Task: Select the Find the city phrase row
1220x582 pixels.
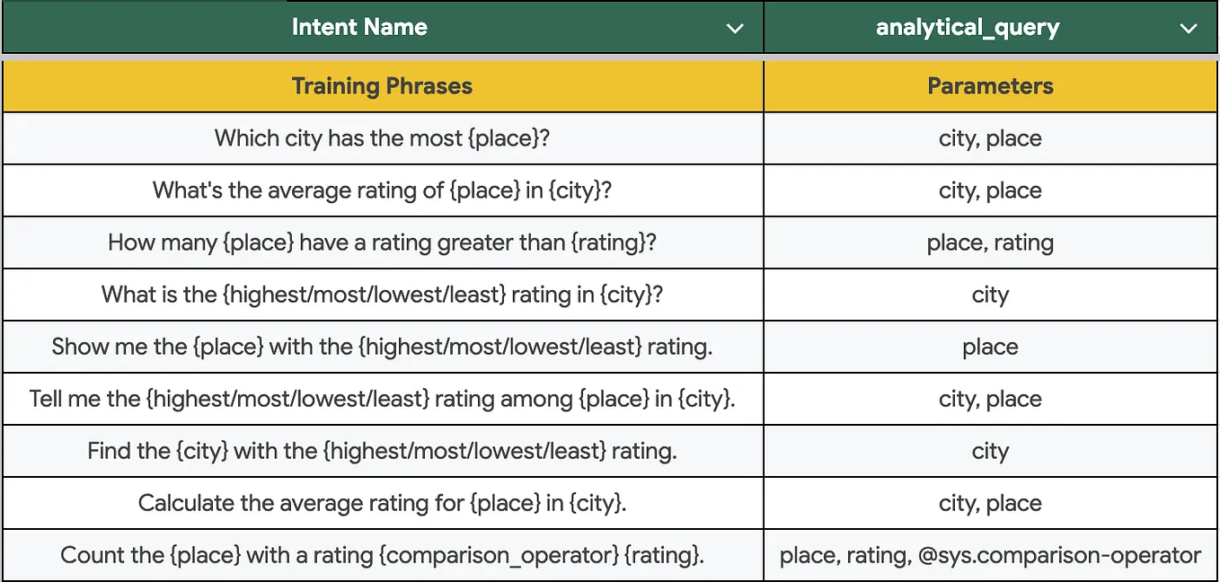Action: click(x=381, y=451)
